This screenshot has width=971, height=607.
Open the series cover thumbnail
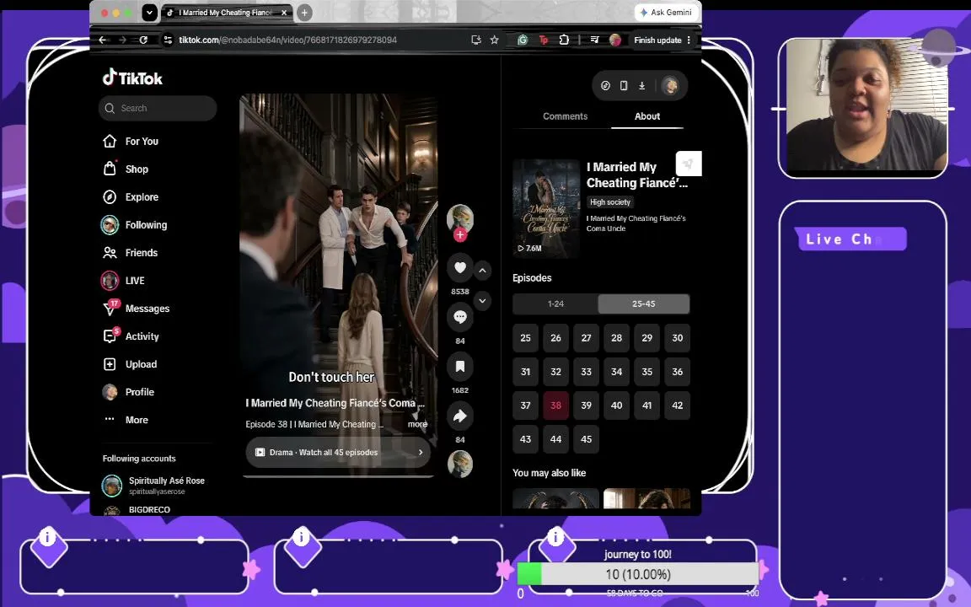click(546, 208)
